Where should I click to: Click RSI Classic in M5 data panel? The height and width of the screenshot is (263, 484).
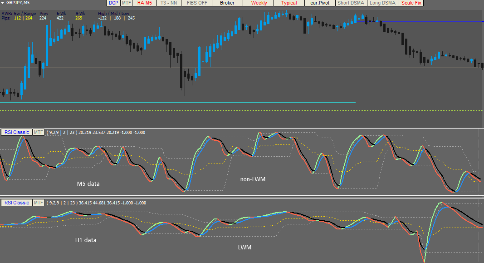[x=17, y=132]
